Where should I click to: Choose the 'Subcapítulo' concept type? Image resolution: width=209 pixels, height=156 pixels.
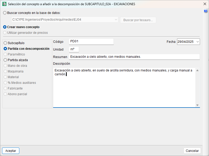click(x=5, y=43)
